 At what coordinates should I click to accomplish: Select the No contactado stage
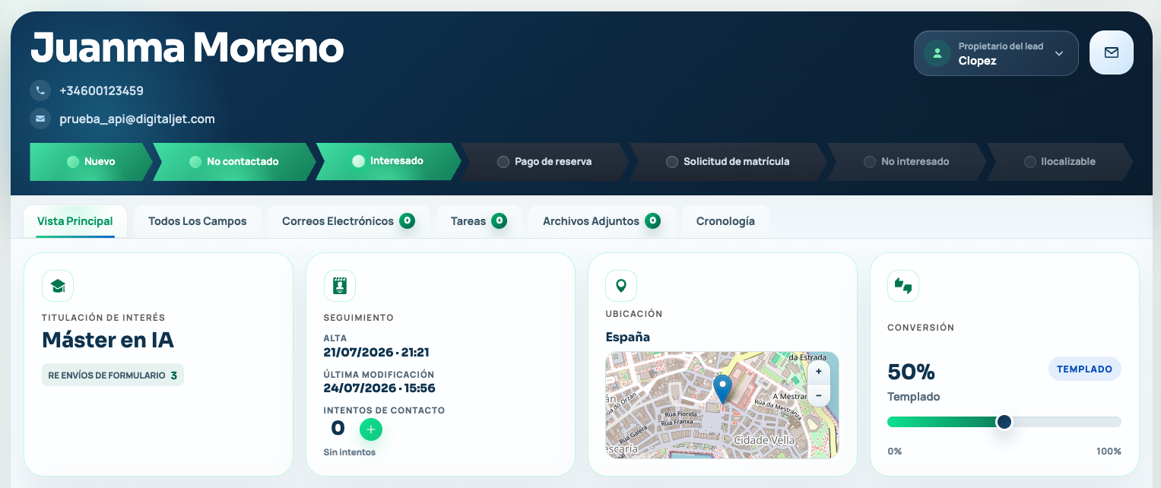tap(234, 161)
